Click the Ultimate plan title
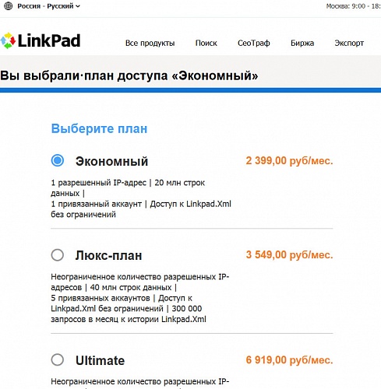The image size is (381, 389). (100, 360)
